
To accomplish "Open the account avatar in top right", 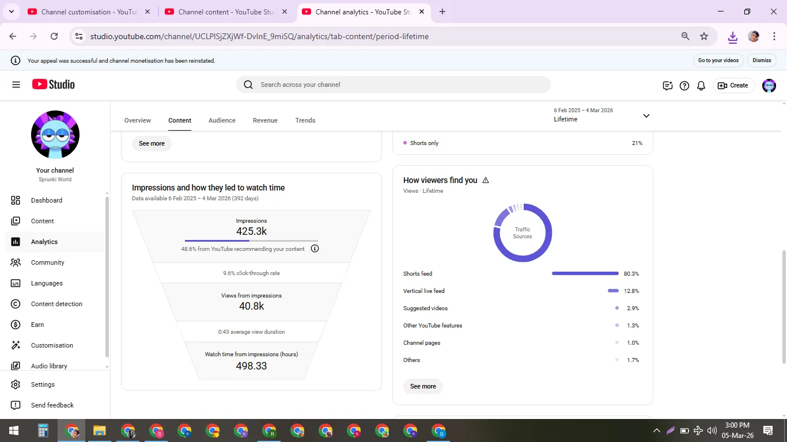I will [x=769, y=86].
